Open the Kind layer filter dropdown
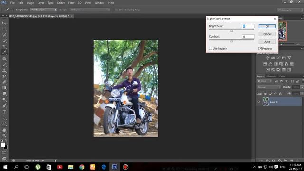 265,81
